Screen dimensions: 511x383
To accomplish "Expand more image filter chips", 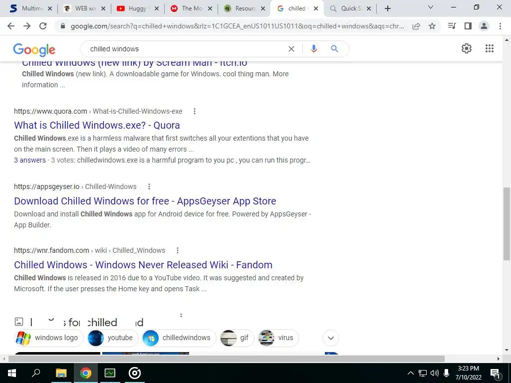I will point(331,338).
